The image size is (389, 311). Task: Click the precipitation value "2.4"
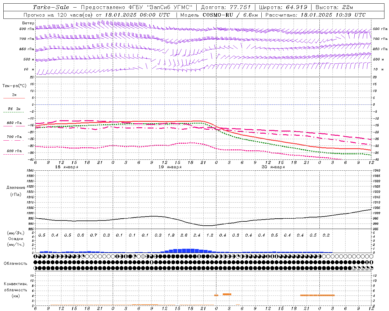click(x=197, y=235)
